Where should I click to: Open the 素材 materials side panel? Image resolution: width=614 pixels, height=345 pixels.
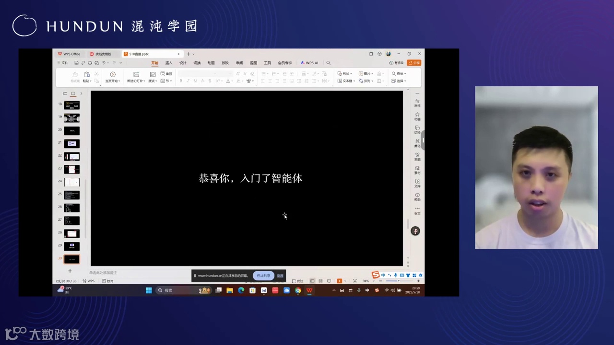click(x=417, y=170)
